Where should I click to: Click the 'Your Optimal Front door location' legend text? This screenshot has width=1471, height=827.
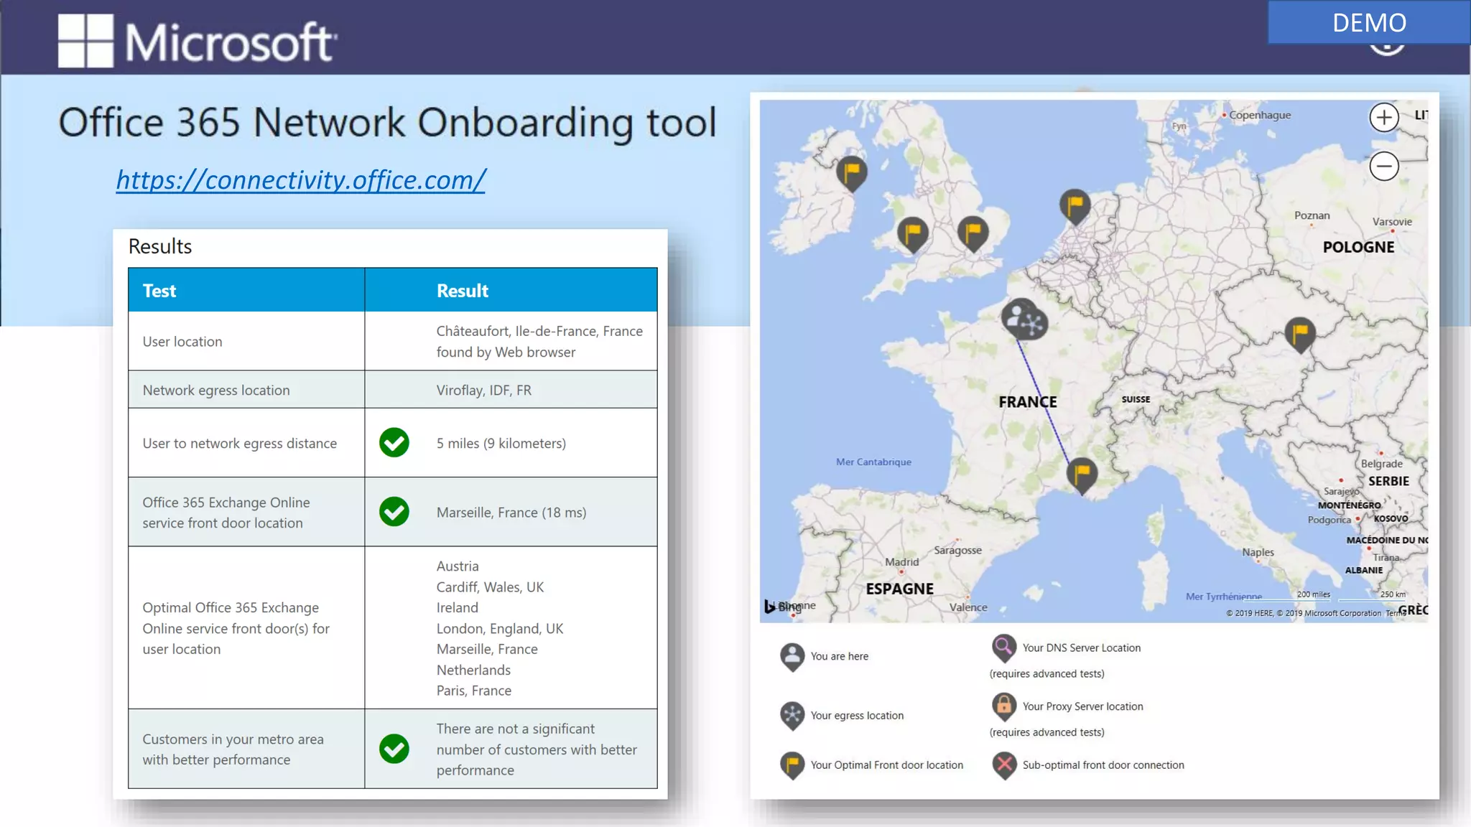tap(886, 765)
